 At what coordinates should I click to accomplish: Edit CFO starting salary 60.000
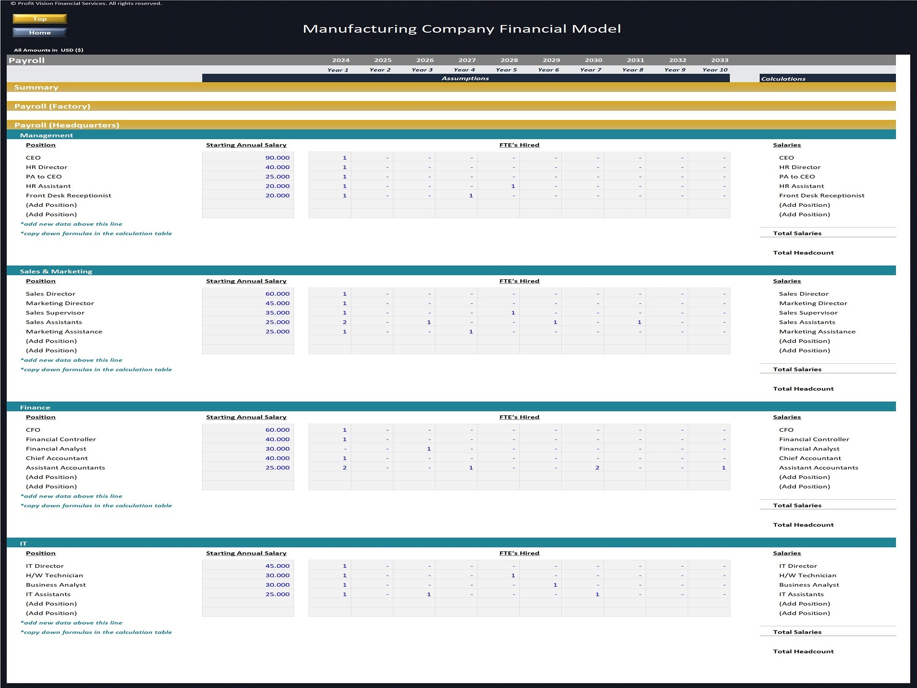(248, 430)
